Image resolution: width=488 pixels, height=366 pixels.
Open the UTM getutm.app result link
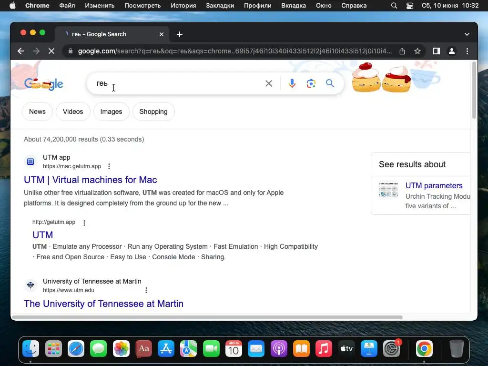pyautogui.click(x=42, y=234)
